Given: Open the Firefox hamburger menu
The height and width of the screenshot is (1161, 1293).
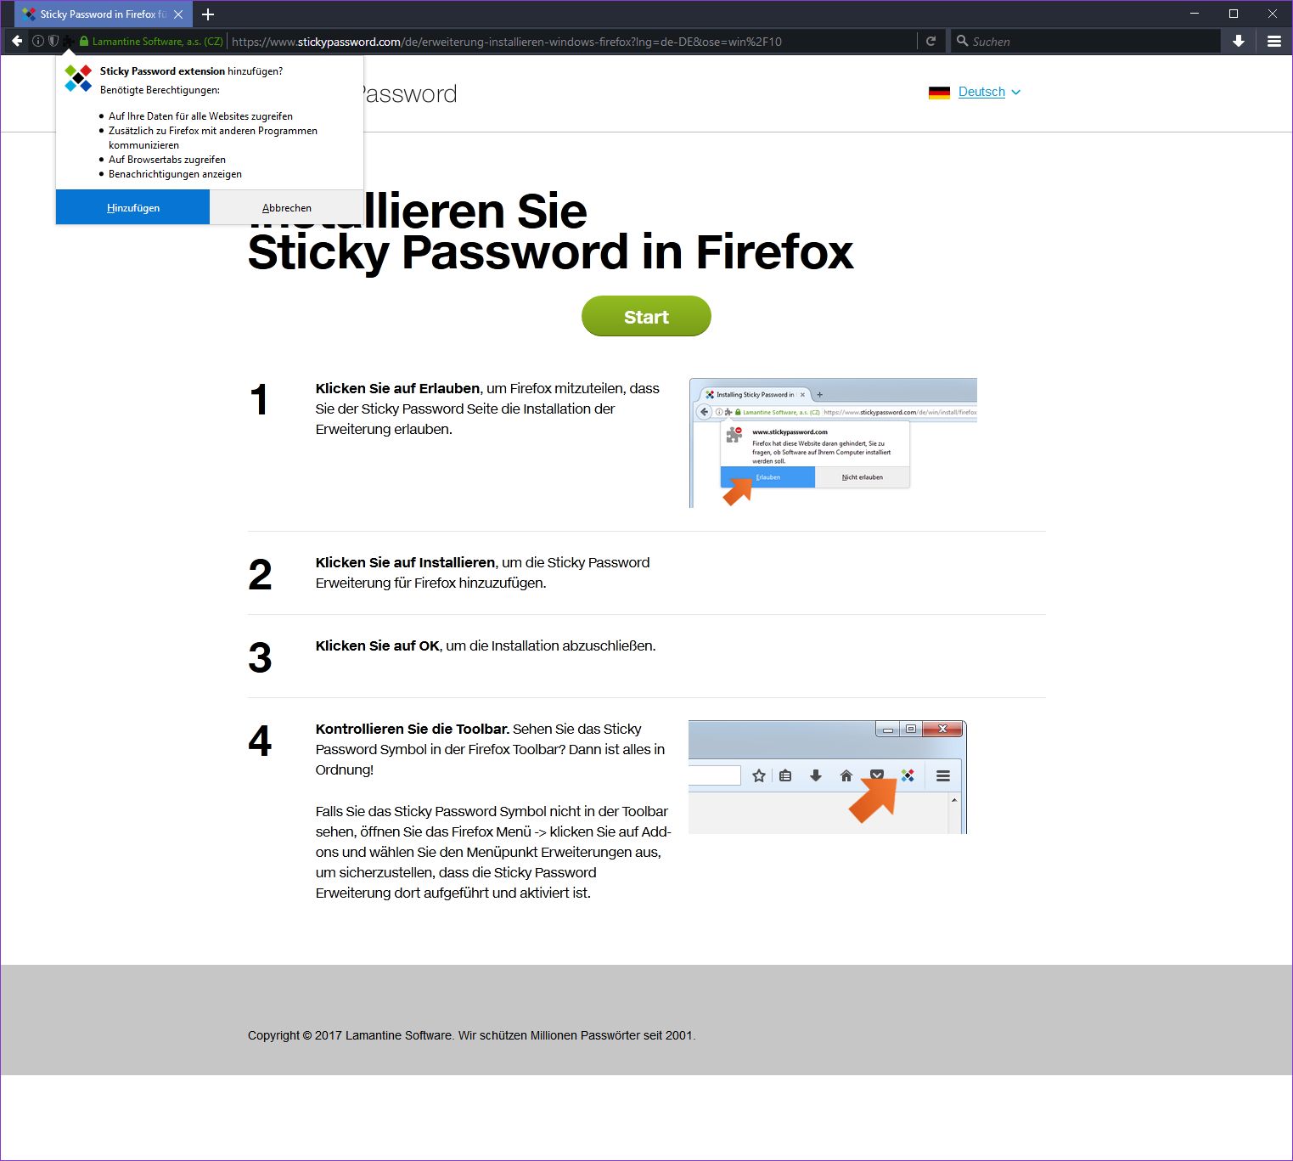Looking at the screenshot, I should point(1274,41).
